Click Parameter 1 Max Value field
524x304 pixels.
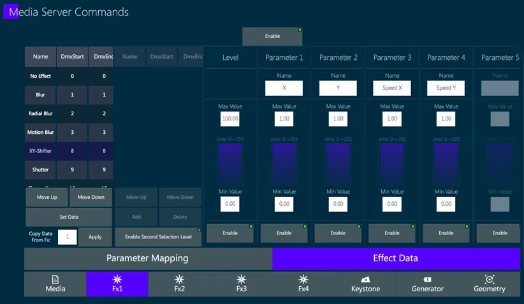click(284, 119)
